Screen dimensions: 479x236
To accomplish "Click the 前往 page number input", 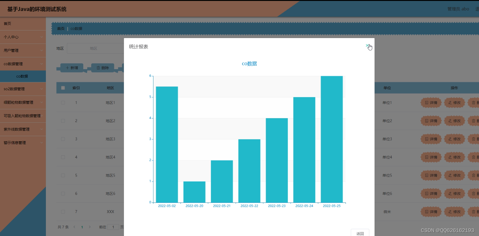I will pos(113,227).
